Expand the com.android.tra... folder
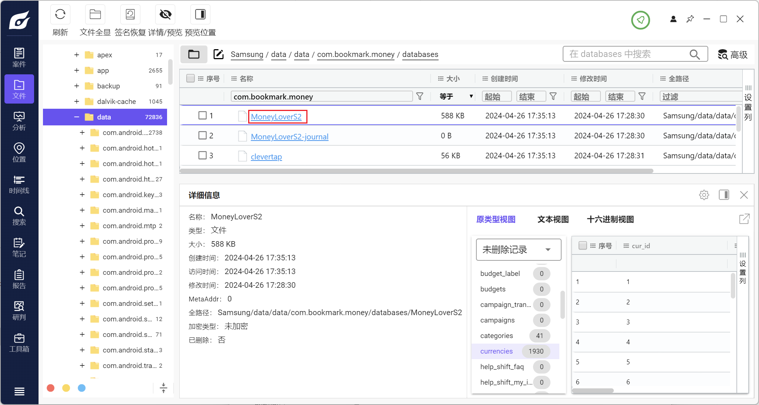The height and width of the screenshot is (405, 759). click(82, 365)
